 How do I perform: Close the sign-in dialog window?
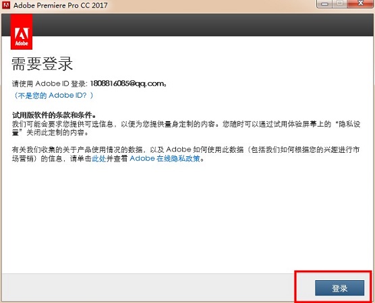coord(360,4)
